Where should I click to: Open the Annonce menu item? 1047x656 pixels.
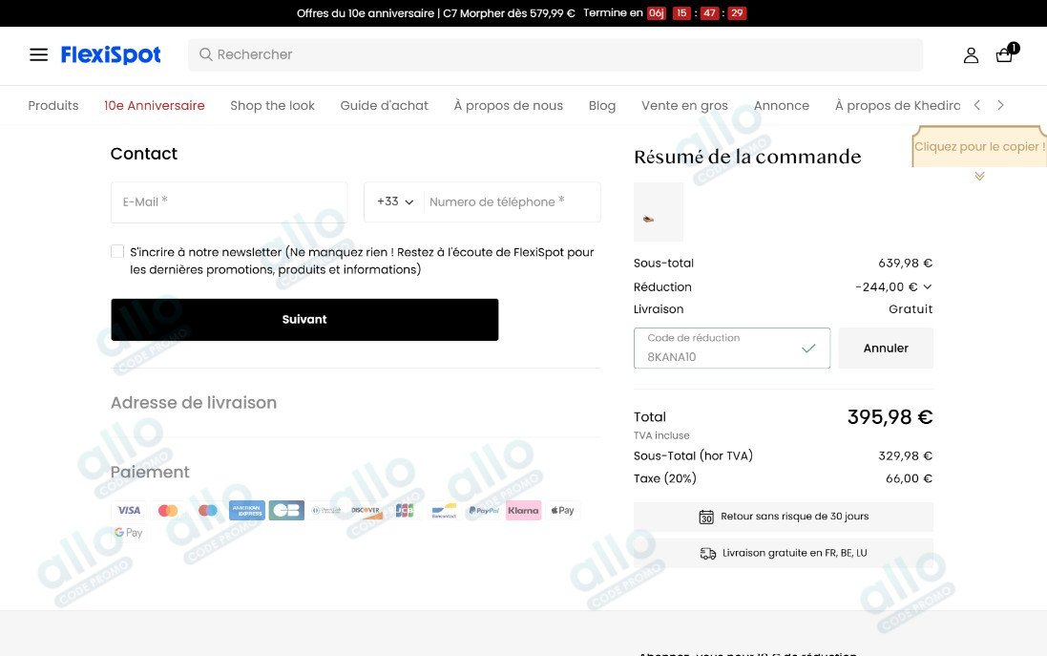click(782, 106)
